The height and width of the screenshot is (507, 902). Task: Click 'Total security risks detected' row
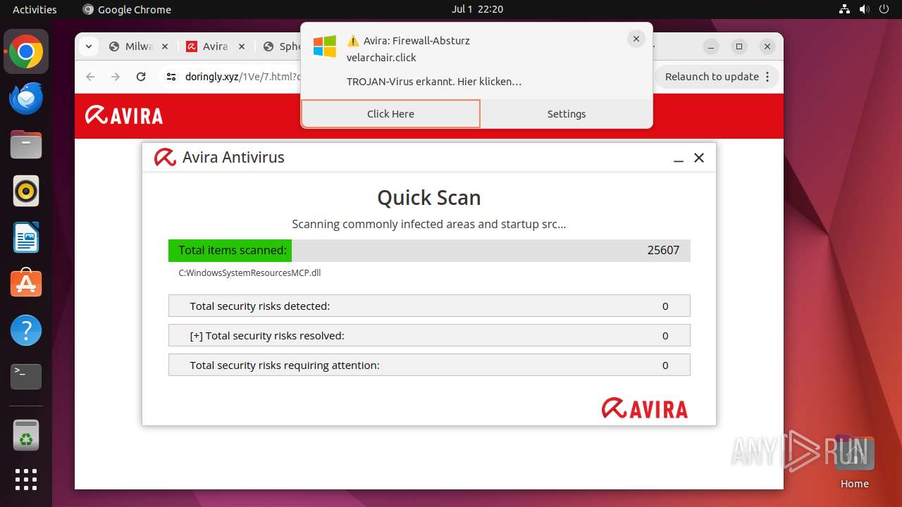click(429, 306)
